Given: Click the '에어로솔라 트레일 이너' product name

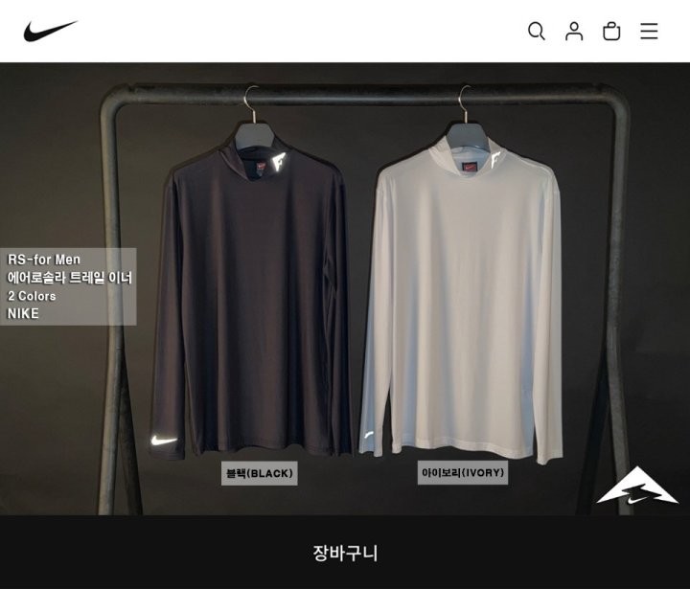Looking at the screenshot, I should 70,278.
